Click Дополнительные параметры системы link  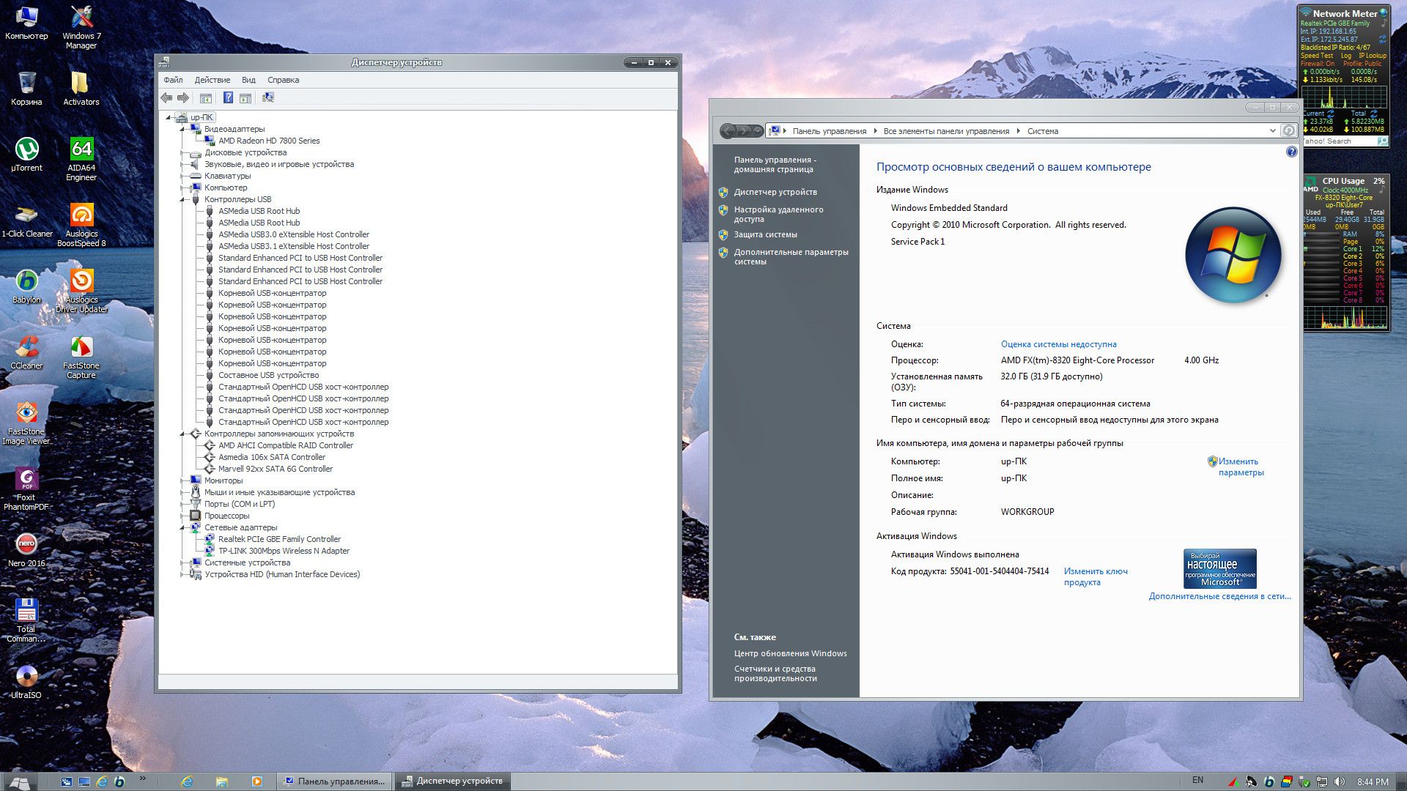(791, 256)
